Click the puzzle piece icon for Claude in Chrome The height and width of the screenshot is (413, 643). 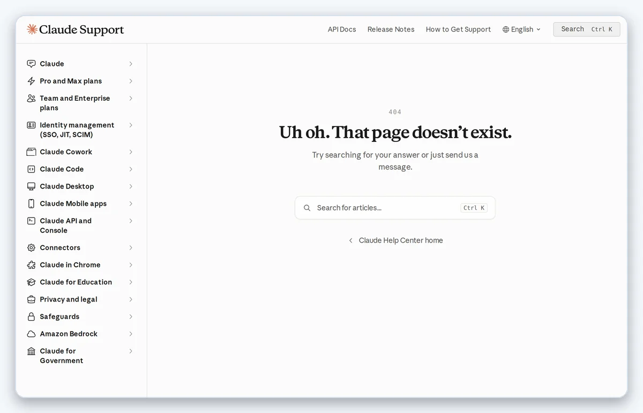[31, 265]
